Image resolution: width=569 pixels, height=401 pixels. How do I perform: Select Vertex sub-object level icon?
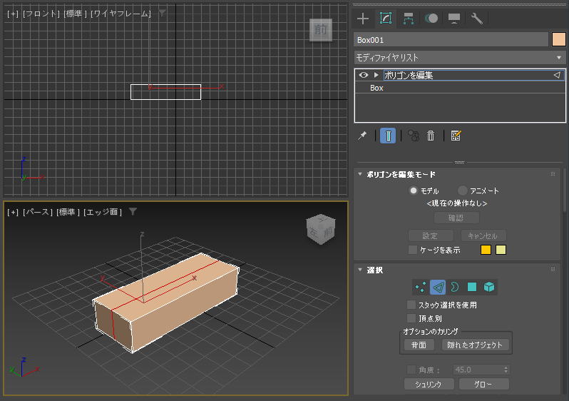pyautogui.click(x=421, y=287)
